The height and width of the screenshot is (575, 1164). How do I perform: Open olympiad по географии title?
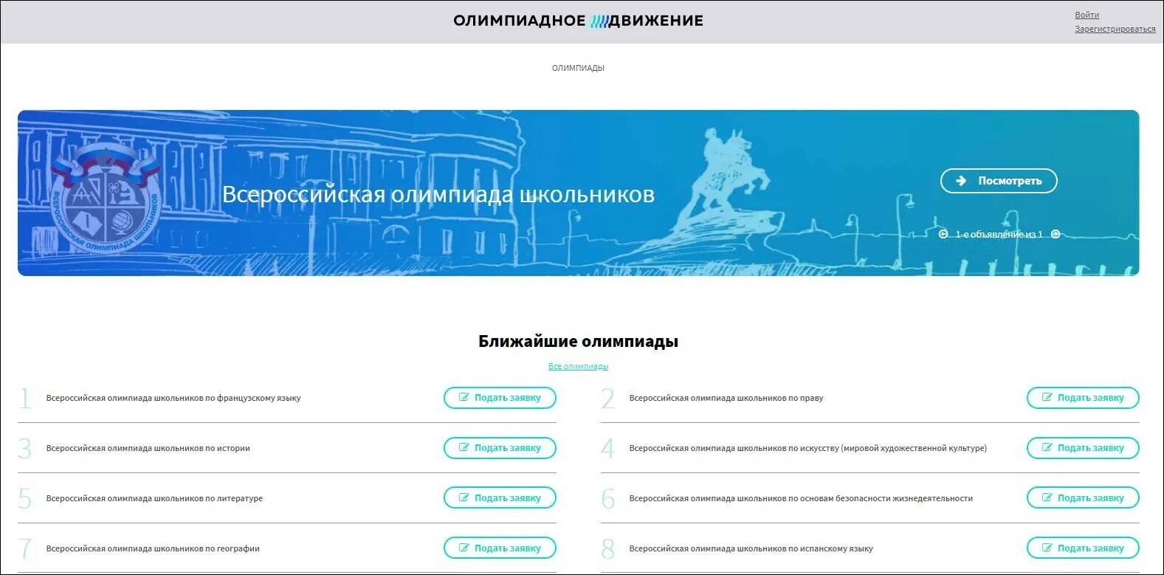[x=153, y=548]
